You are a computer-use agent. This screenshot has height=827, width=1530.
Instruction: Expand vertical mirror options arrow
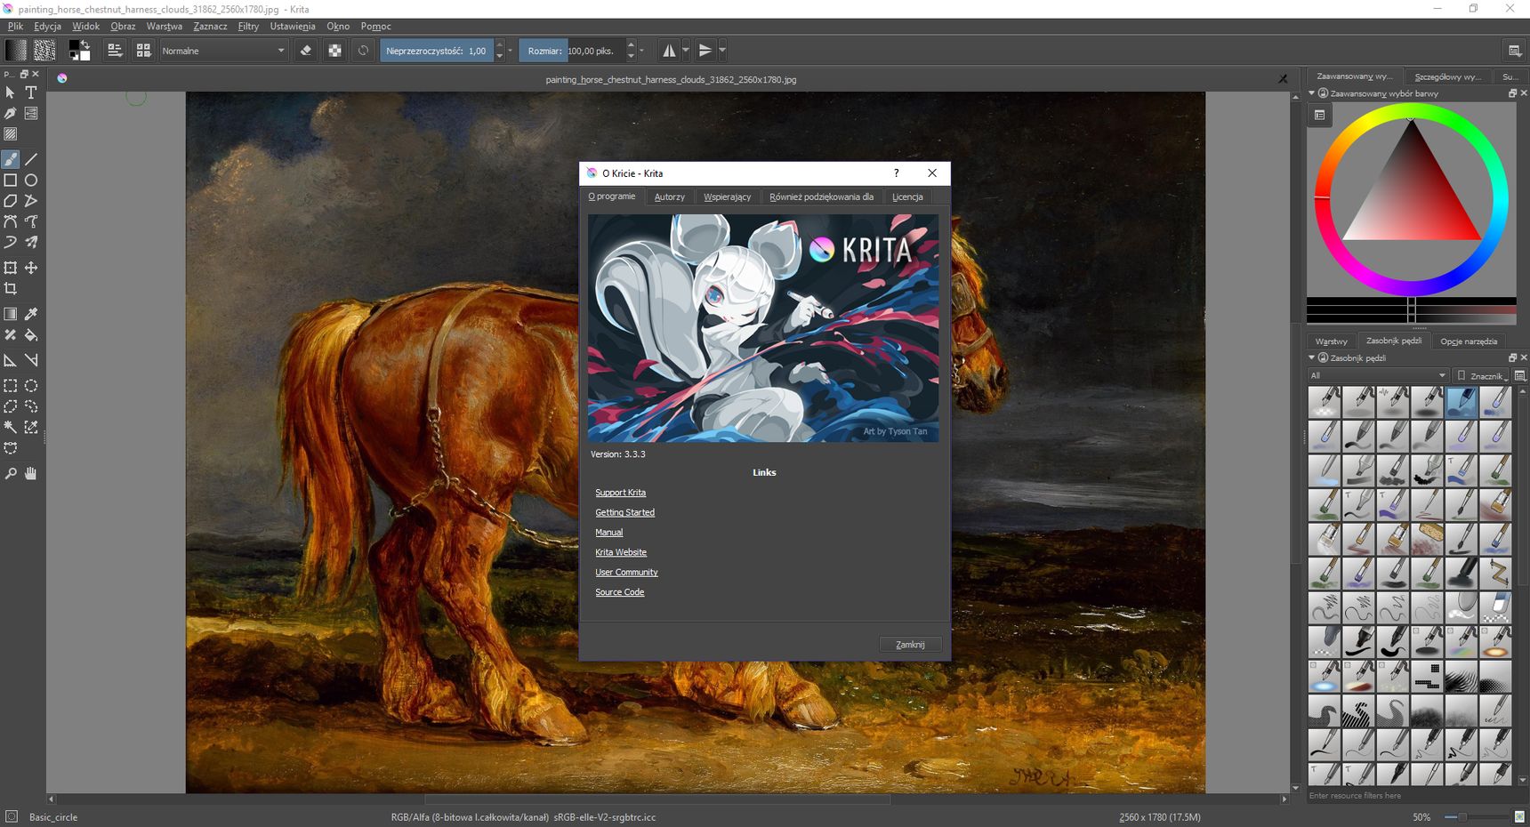[x=722, y=51]
